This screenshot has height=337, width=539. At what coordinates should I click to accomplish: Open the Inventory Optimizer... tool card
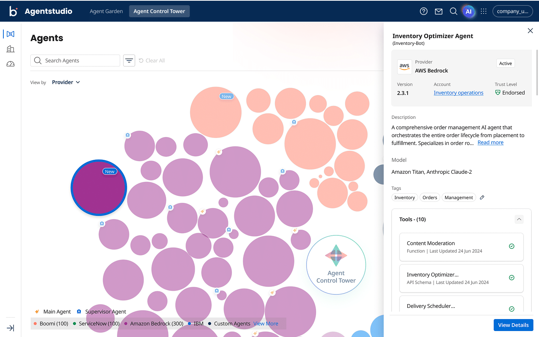(x=461, y=278)
